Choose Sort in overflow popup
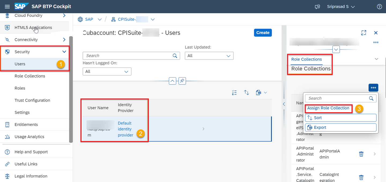Screen dimensions: 386x182 [341, 118]
